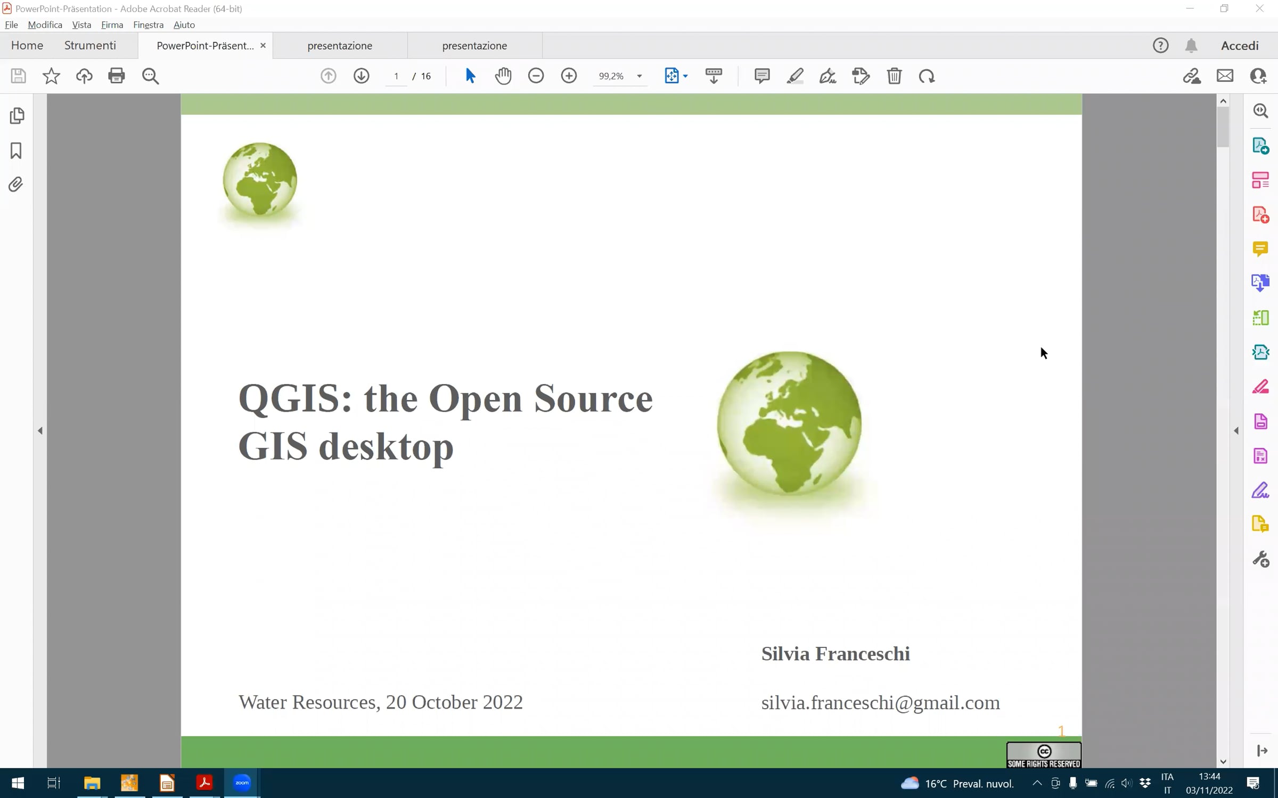
Task: Open File Explorer from taskbar
Action: (x=92, y=783)
